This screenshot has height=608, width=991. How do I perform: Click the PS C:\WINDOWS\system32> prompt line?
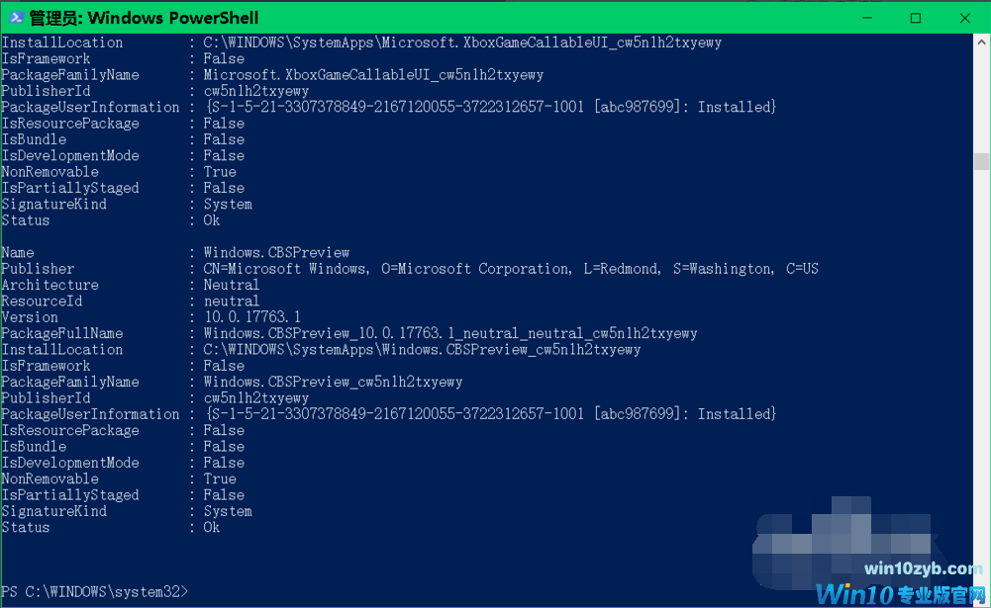tap(94, 591)
